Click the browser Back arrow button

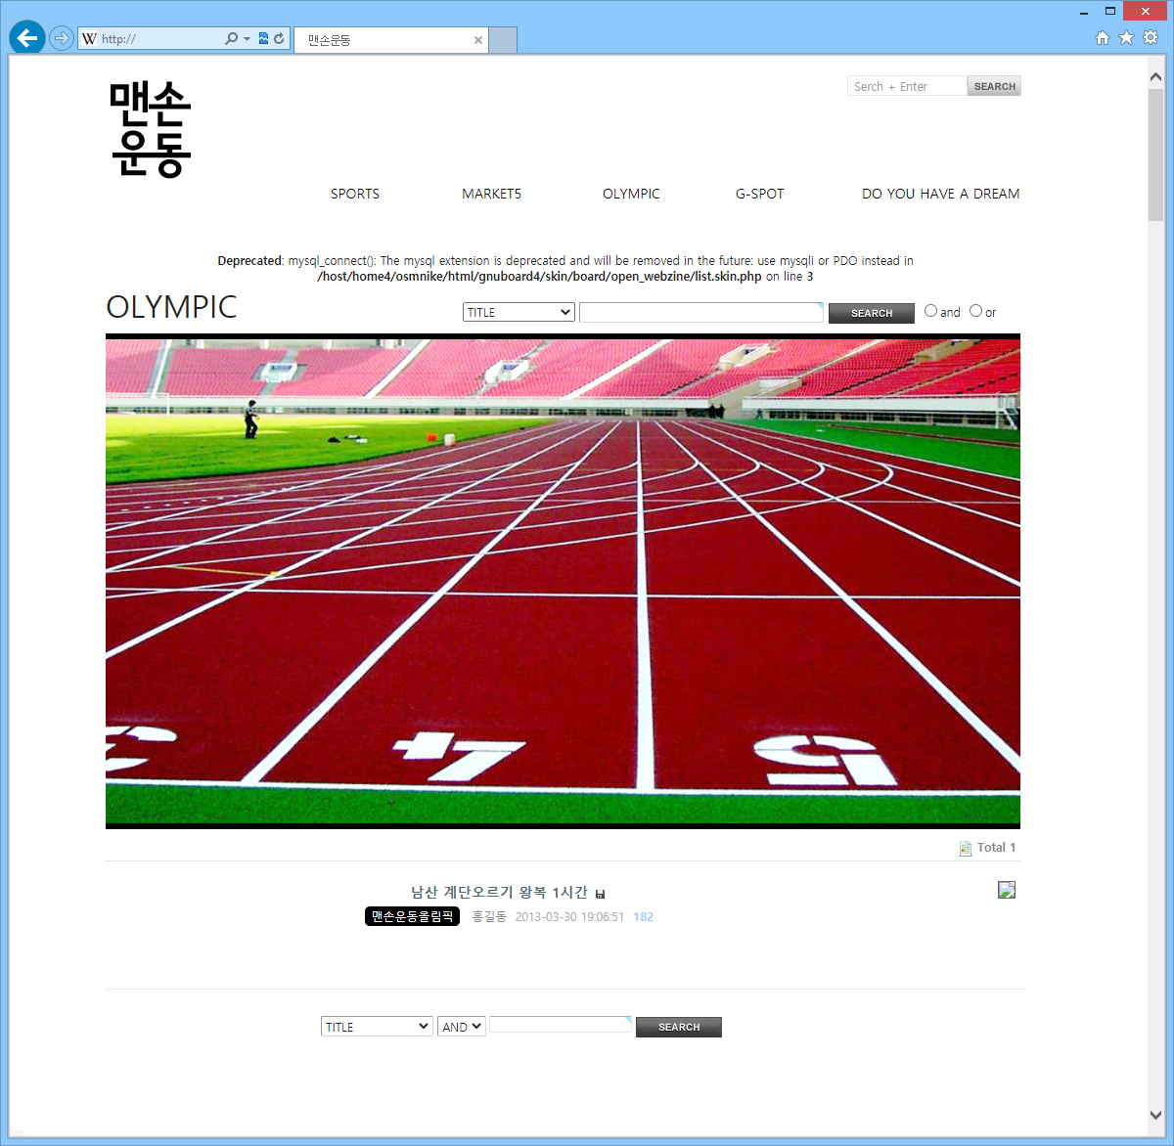pos(27,38)
